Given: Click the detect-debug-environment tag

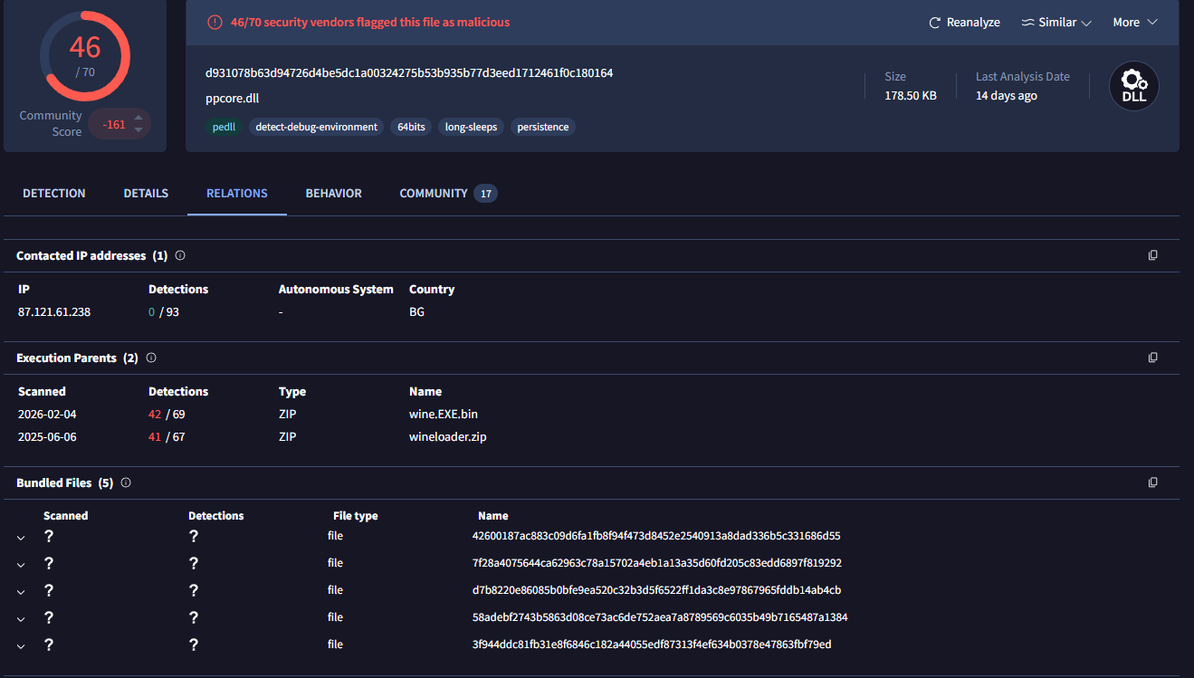Looking at the screenshot, I should 316,128.
